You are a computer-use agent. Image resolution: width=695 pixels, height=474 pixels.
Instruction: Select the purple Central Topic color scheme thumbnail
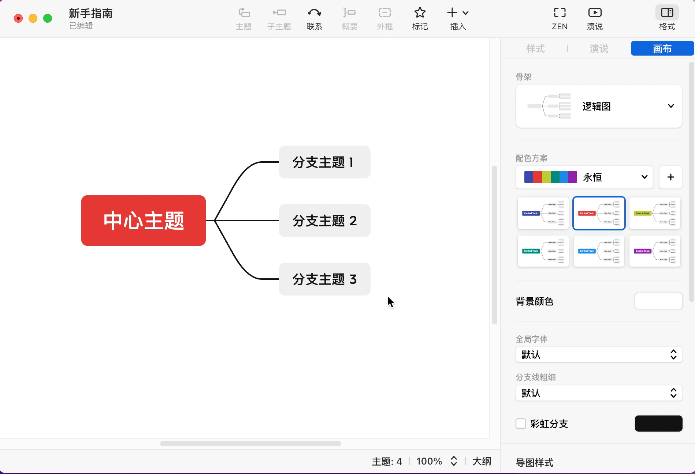[655, 251]
